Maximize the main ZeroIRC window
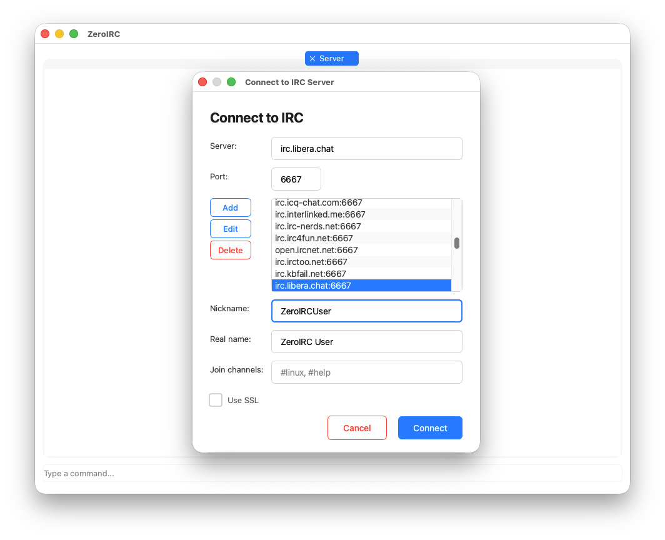 (74, 34)
